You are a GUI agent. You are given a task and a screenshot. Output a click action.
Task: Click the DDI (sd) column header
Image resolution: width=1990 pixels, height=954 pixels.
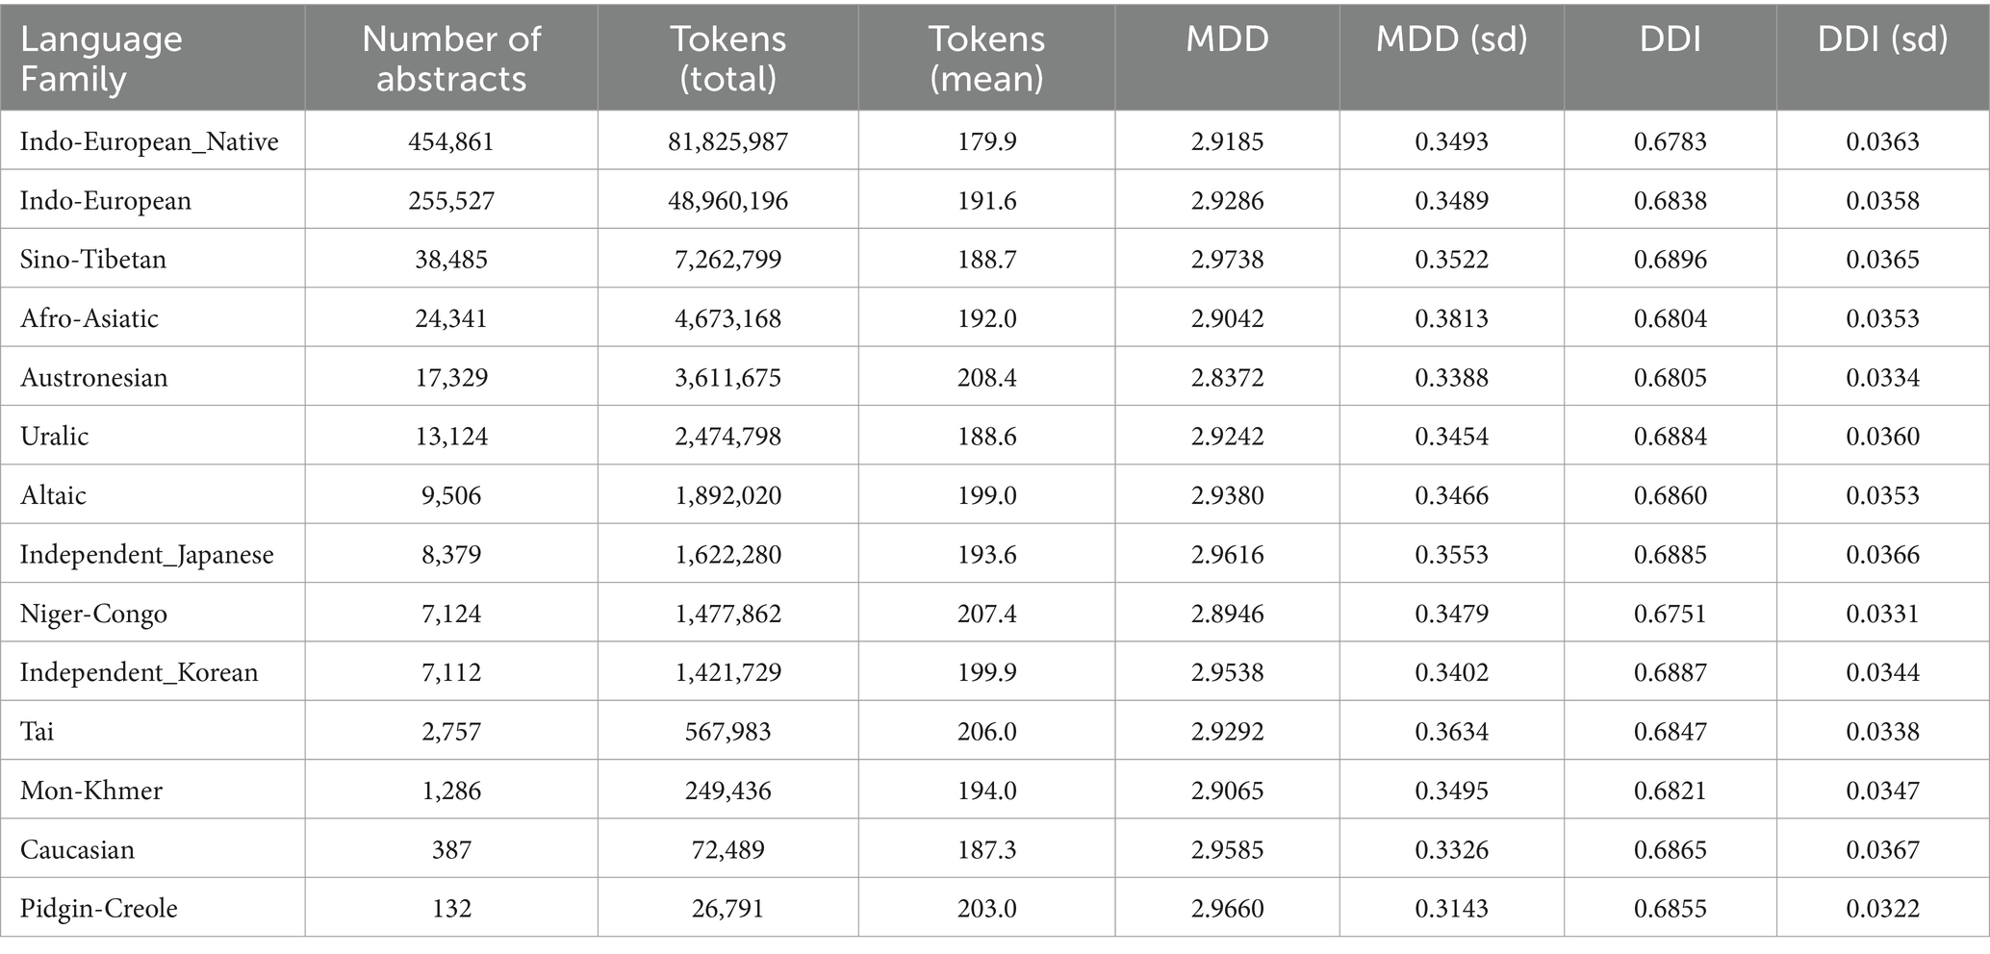(1882, 38)
